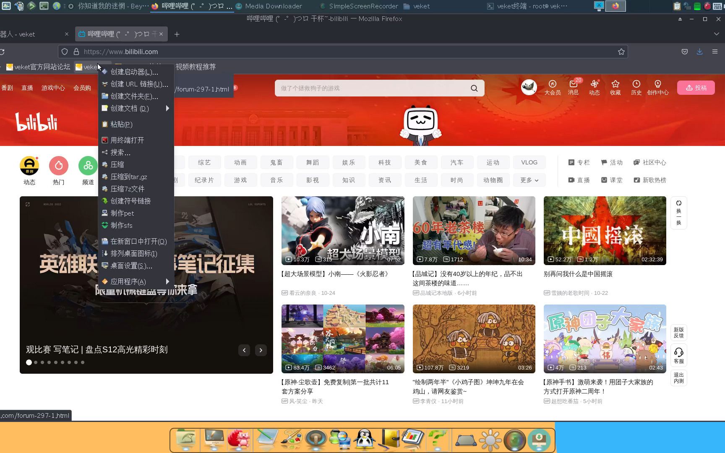Click the user avatar in bilibili header
Image resolution: width=725 pixels, height=453 pixels.
point(529,87)
